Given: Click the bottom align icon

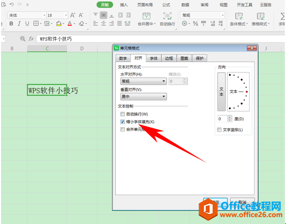Looking at the screenshot, I should point(111,16).
